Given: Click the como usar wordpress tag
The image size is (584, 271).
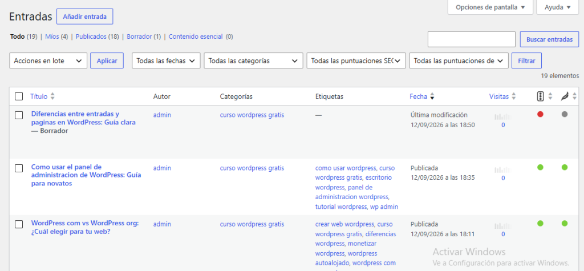Looking at the screenshot, I should click(x=346, y=168).
